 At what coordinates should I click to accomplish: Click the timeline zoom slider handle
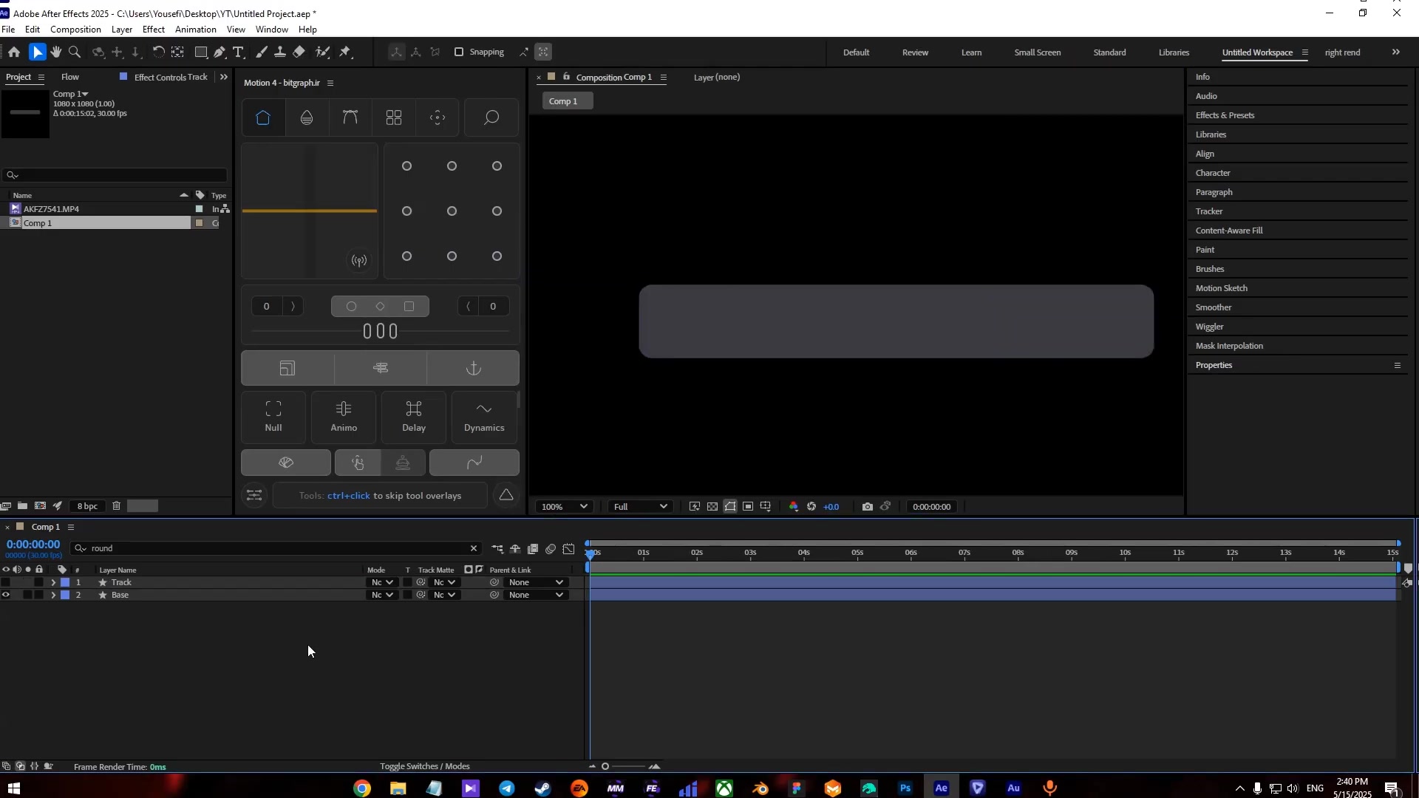pyautogui.click(x=605, y=767)
